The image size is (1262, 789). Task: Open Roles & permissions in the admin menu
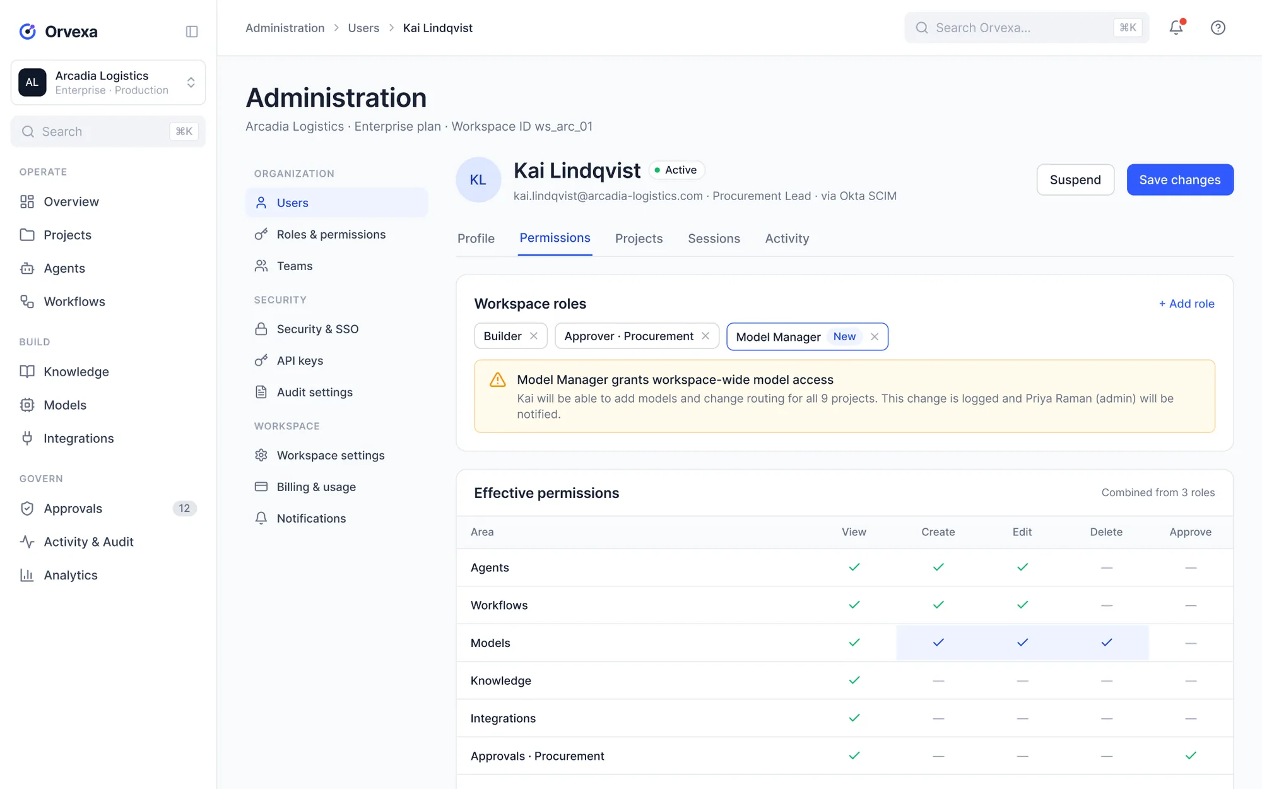click(x=336, y=234)
